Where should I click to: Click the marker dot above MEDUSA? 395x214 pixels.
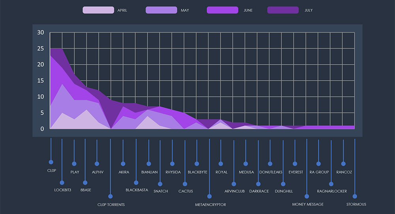pos(246,164)
